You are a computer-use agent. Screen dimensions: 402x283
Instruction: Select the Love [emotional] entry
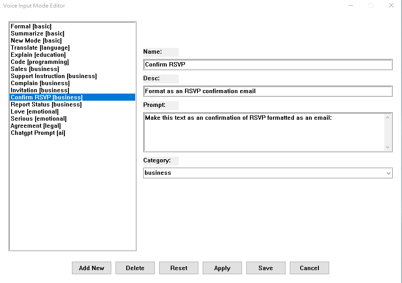coord(72,111)
